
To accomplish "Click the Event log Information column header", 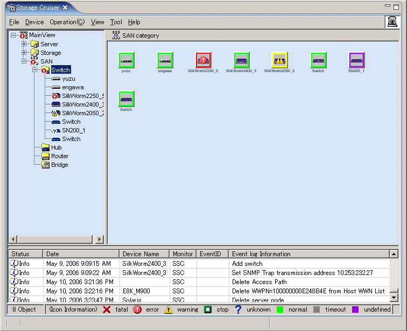I will click(309, 253).
